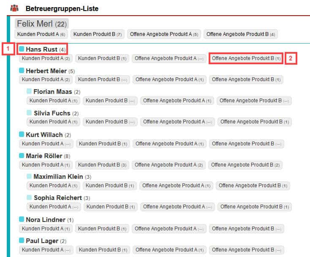Click the people group icon beside Betreuergruppen-Liste

pos(14,8)
